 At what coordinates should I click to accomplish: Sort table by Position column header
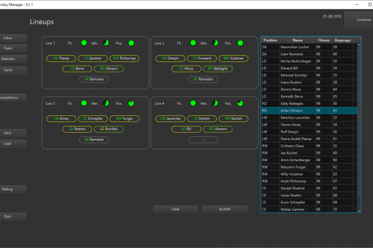tap(270, 40)
